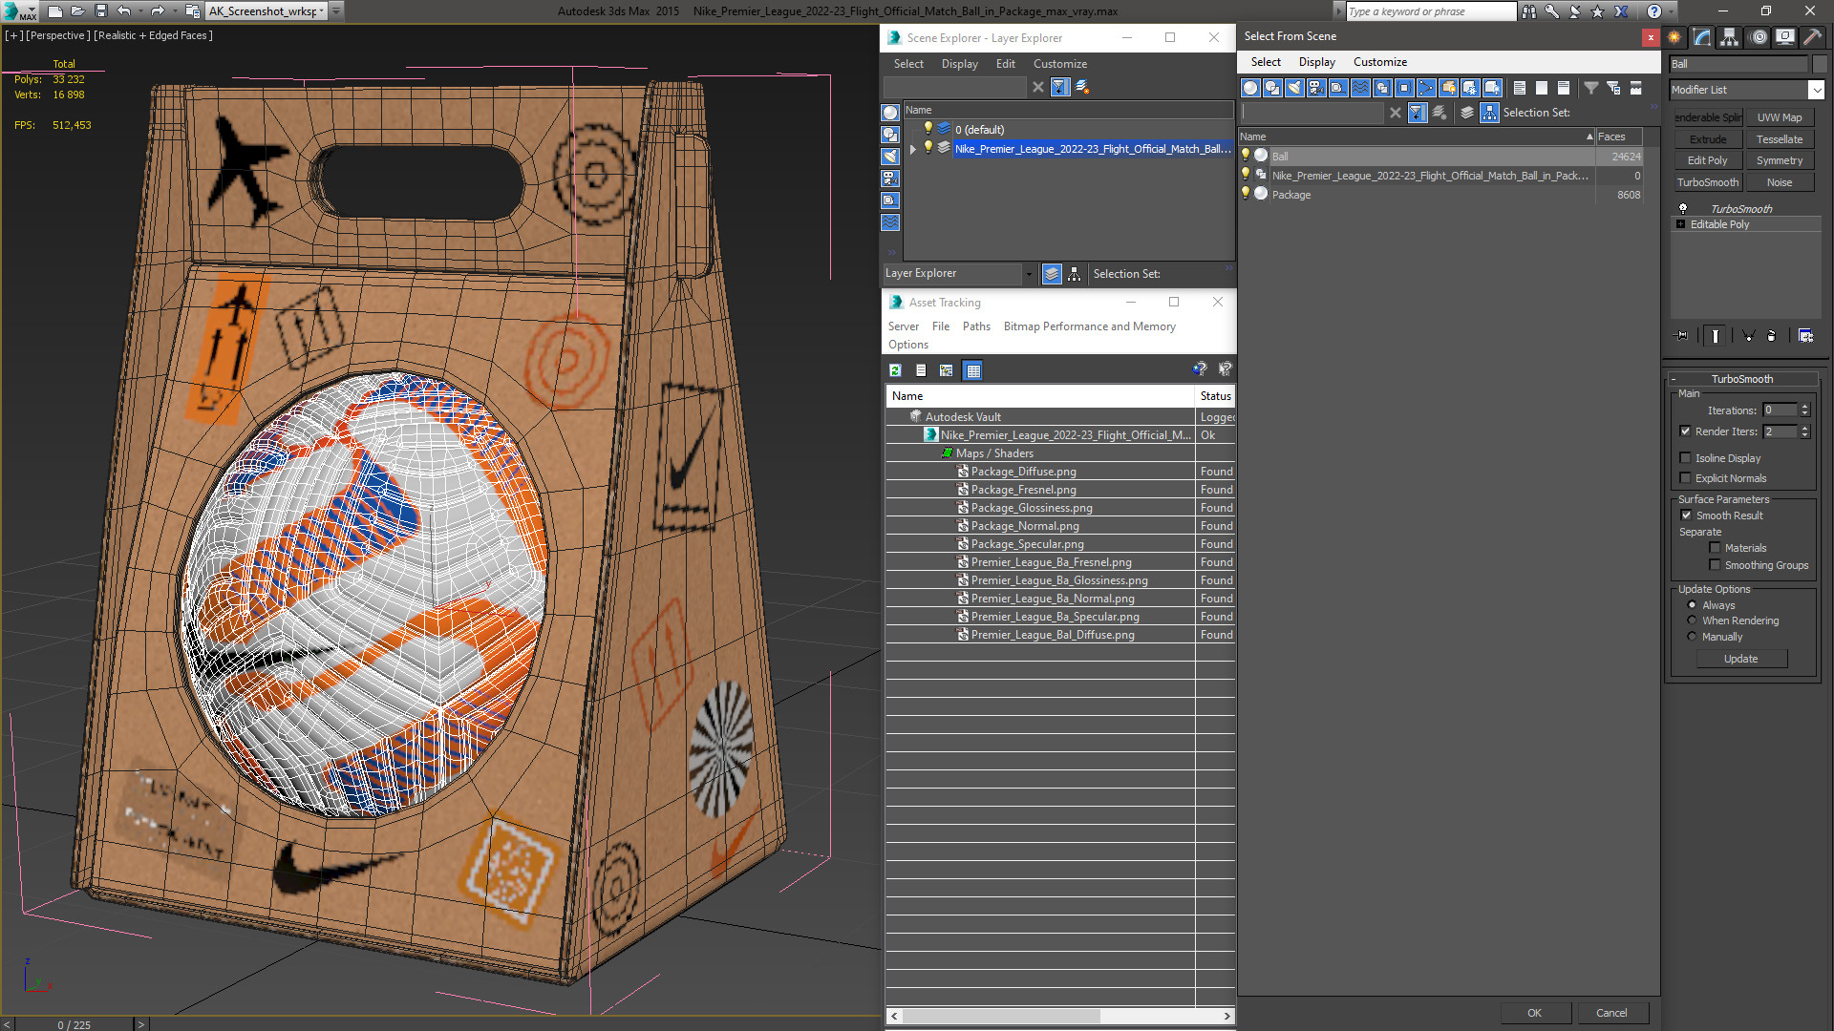
Task: Click the Select None icon in Select From Scene
Action: coord(1542,88)
